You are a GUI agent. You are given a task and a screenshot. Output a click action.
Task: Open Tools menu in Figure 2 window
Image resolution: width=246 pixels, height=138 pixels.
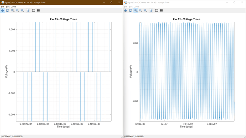(x=137, y=6)
